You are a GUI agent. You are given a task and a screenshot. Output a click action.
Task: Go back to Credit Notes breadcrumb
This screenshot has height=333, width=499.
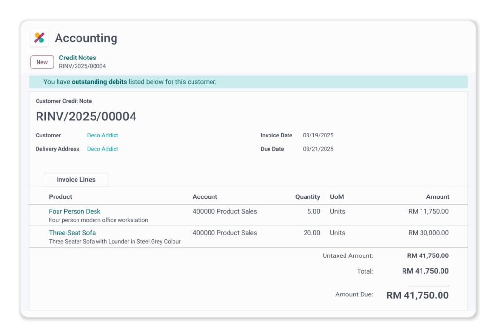tap(77, 58)
